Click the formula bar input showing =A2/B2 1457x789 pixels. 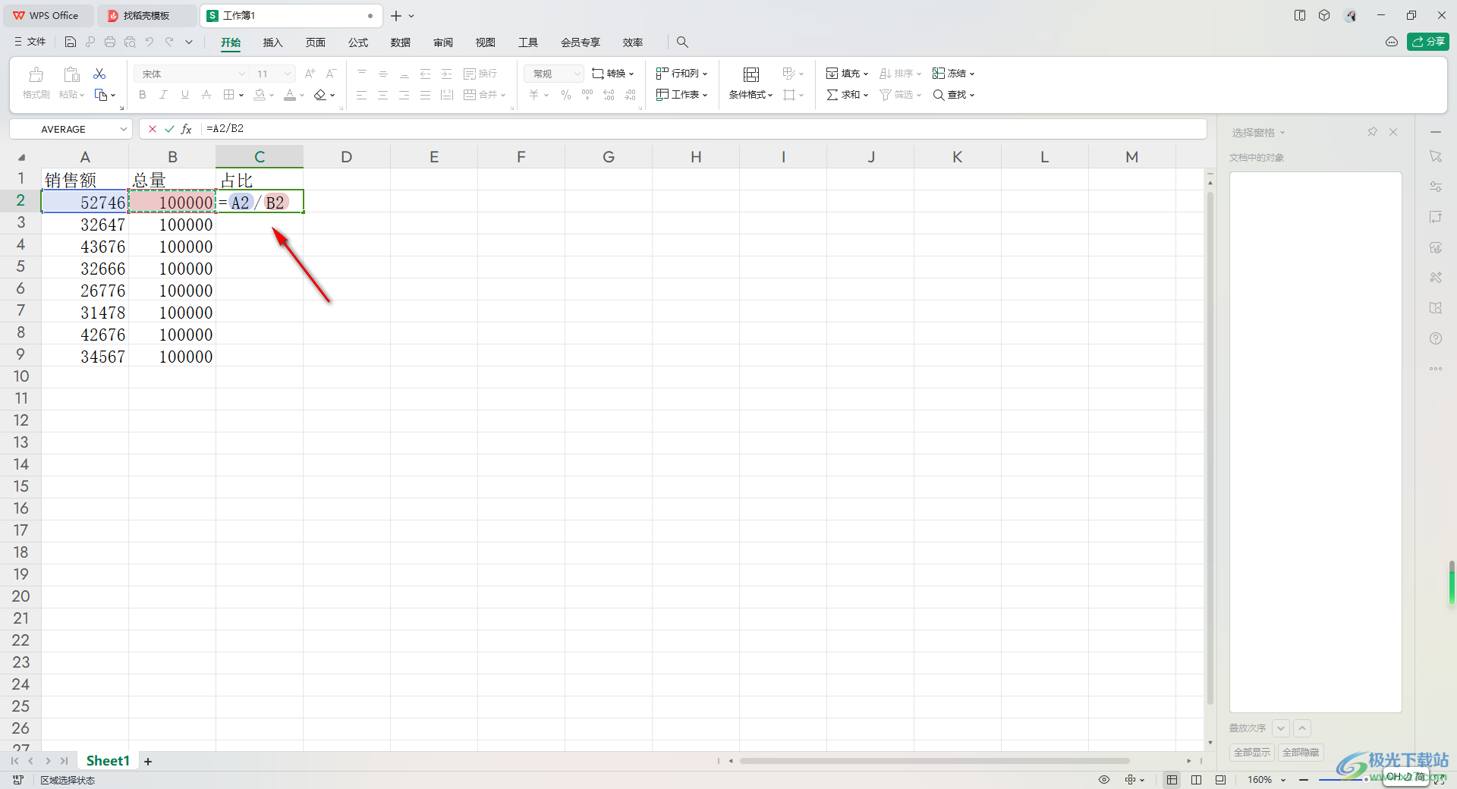[x=703, y=129]
